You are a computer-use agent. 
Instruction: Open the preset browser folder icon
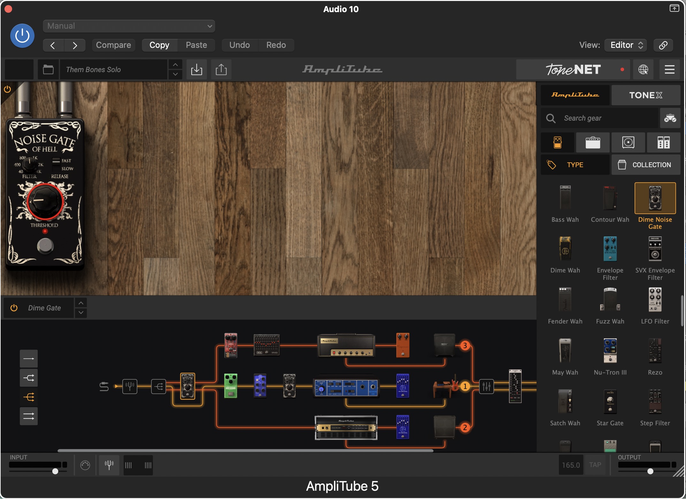tap(48, 69)
